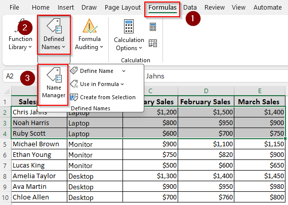This screenshot has width=288, height=205.
Task: Click the Create from Selection grid icon
Action: coord(74,97)
